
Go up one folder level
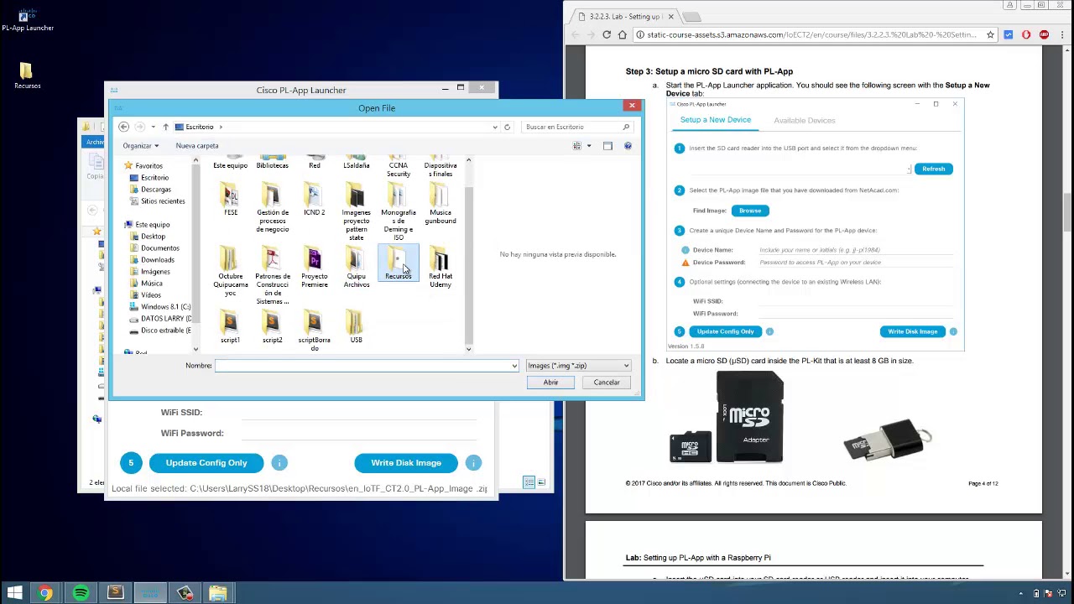coord(165,127)
